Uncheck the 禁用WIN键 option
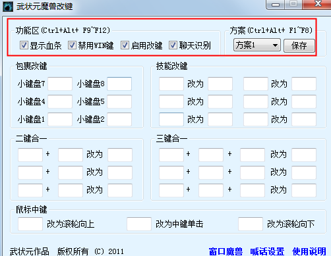The image size is (331, 256). tap(72, 45)
